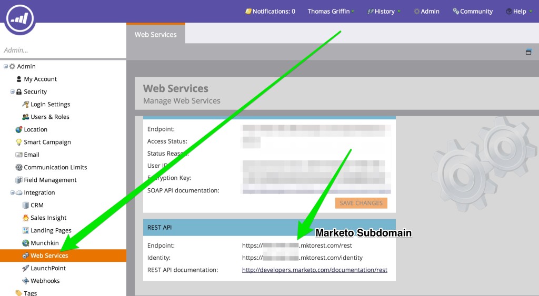The height and width of the screenshot is (296, 539).
Task: Click the Security lock icon
Action: click(19, 91)
